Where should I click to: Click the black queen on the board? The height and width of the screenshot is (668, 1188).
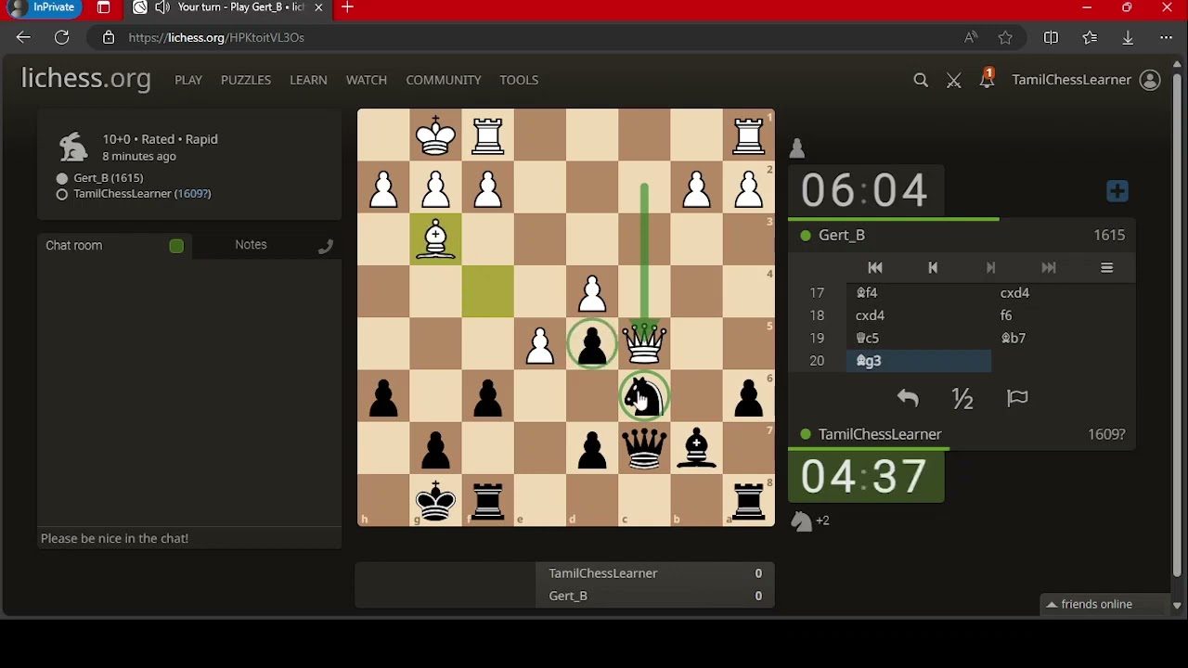coord(644,449)
